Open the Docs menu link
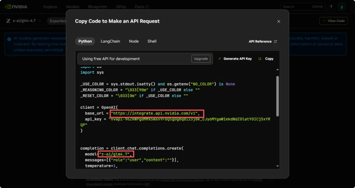The width and height of the screenshot is (355, 188). [x=142, y=7]
